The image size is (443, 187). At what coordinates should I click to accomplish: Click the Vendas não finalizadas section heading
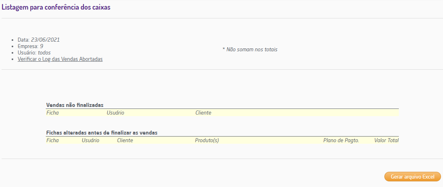coord(75,105)
